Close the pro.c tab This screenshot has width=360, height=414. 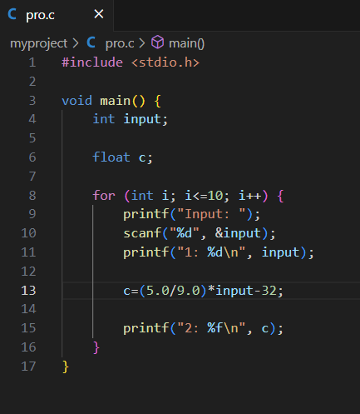(x=99, y=14)
